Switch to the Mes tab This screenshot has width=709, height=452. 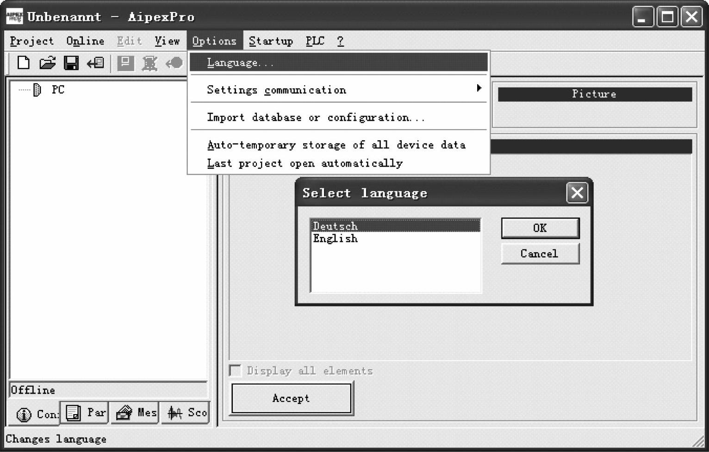click(136, 412)
